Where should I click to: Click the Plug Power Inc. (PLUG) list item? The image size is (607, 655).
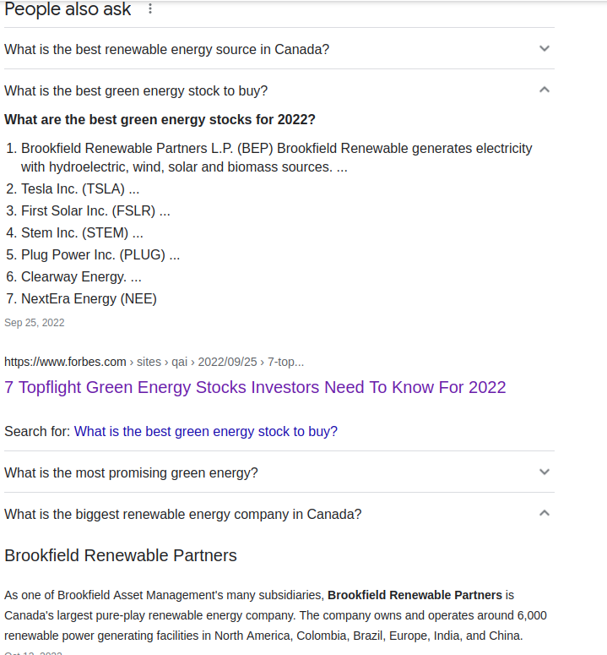[100, 254]
